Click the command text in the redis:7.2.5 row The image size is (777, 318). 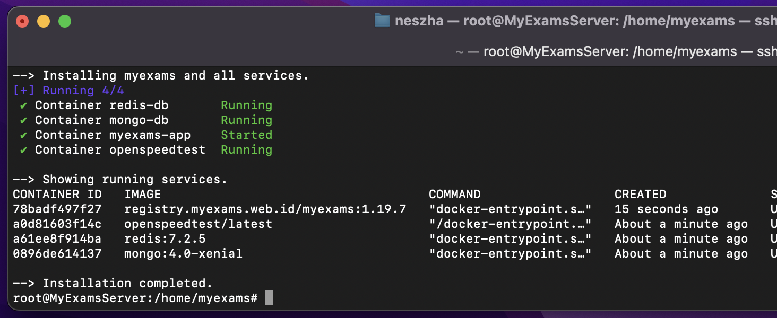[511, 239]
